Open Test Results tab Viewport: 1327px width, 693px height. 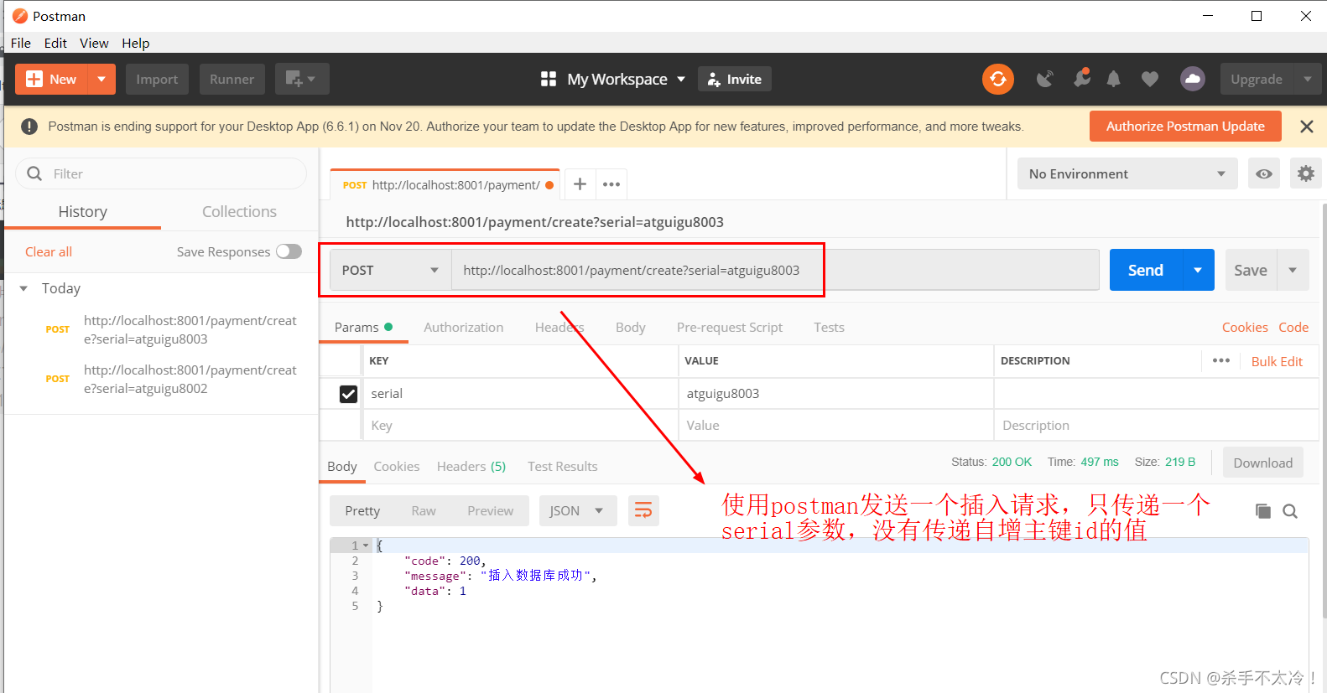click(x=563, y=466)
